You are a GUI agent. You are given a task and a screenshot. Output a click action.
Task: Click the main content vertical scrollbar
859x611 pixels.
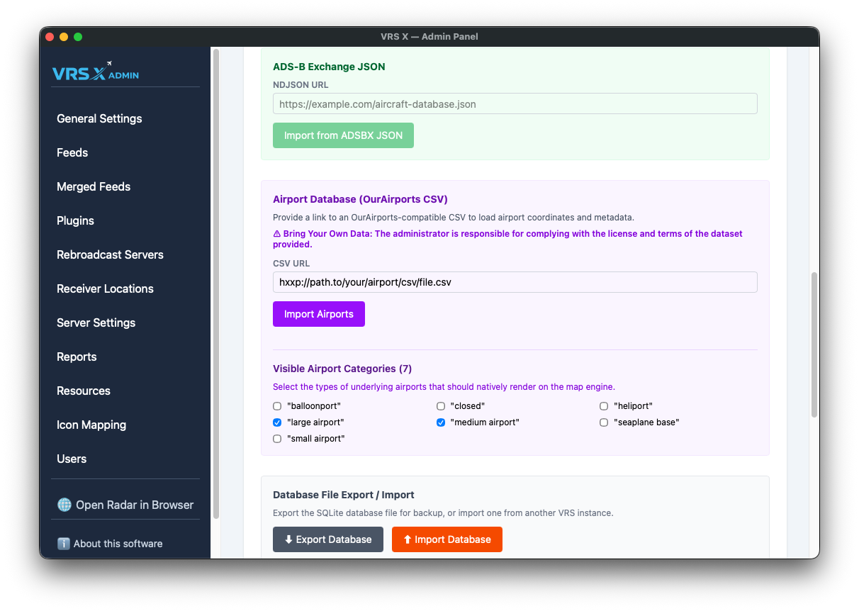[814, 344]
